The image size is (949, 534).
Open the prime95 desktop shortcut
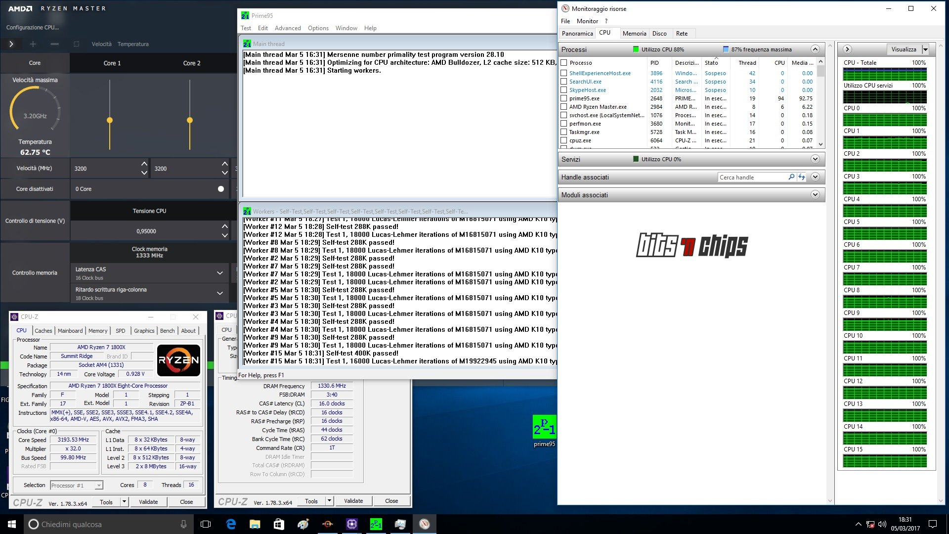544,431
